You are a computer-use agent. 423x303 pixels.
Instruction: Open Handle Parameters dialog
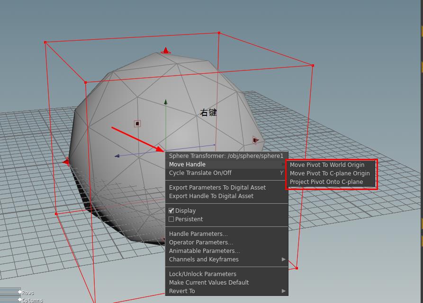click(x=226, y=234)
